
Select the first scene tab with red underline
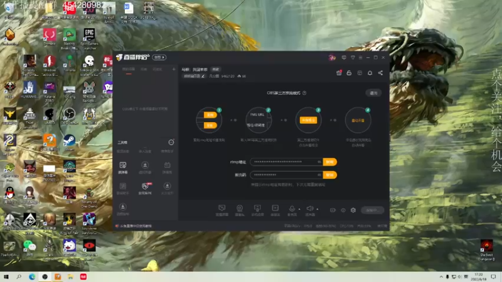129,70
